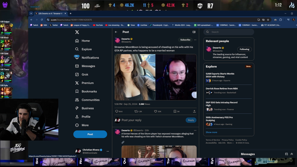This screenshot has height=167, width=297.
Task: Open the Cookie Policy footer link
Action: tap(241, 140)
